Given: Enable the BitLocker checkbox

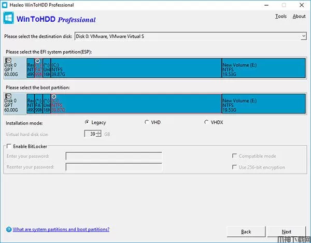Looking at the screenshot, I should (x=9, y=147).
